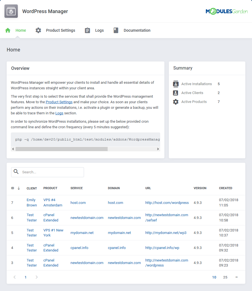
Task: Click the Overview panel heading
Action: (20, 68)
